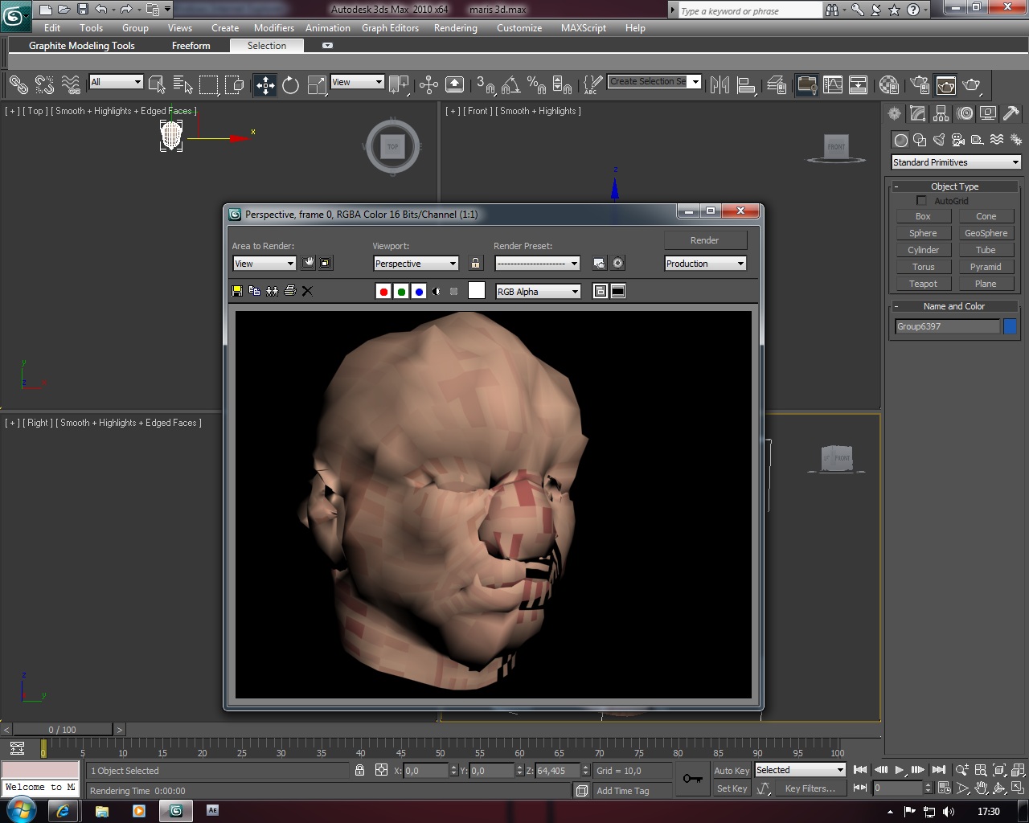Viewport: 1029px width, 823px height.
Task: Open the Standard Primitives dropdown
Action: [955, 162]
